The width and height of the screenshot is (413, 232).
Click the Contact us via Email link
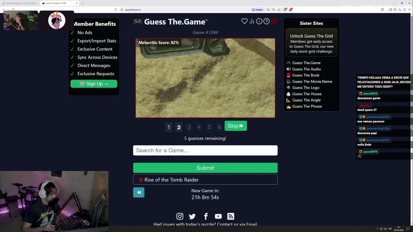click(237, 224)
